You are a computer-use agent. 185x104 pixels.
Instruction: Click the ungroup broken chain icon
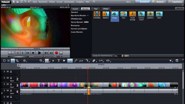click(81, 61)
